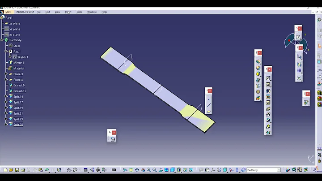Open the File menu
The image size is (322, 181).
click(x=38, y=12)
